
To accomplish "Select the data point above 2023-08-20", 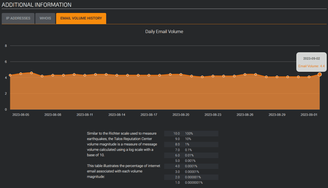I will pos(181,74).
